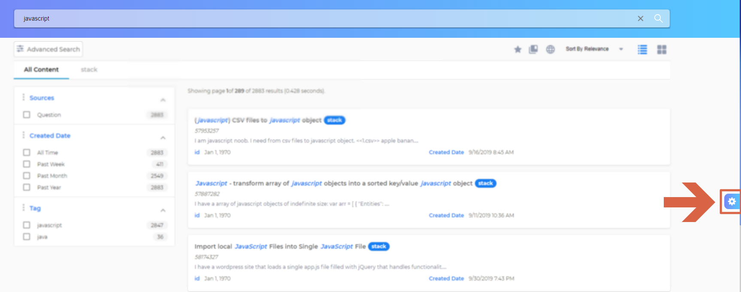Image resolution: width=741 pixels, height=292 pixels.
Task: Open the settings gear on right edge
Action: (x=732, y=201)
